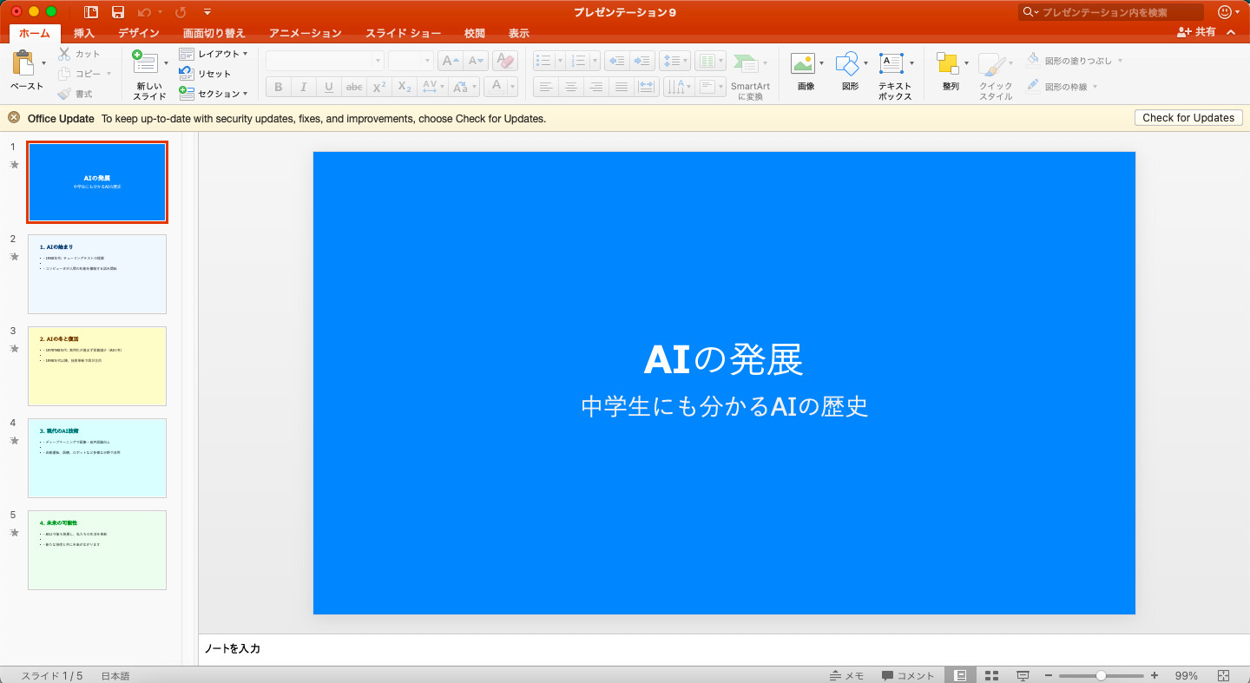1250x683 pixels.
Task: Open the feedback smiley icon
Action: (x=1225, y=12)
